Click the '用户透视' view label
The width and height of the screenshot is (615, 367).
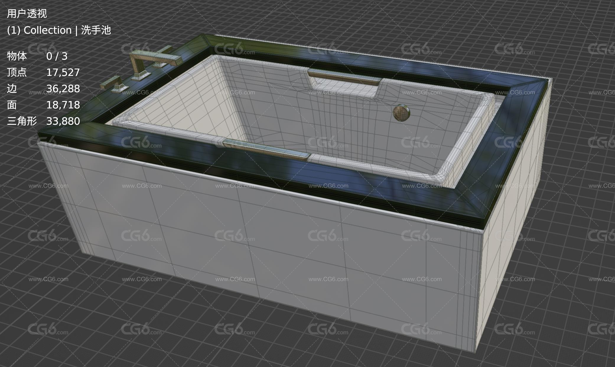27,14
